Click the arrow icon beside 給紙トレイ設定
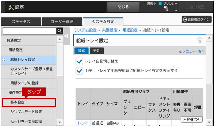This screenshot has height=126, width=214. 4,60
